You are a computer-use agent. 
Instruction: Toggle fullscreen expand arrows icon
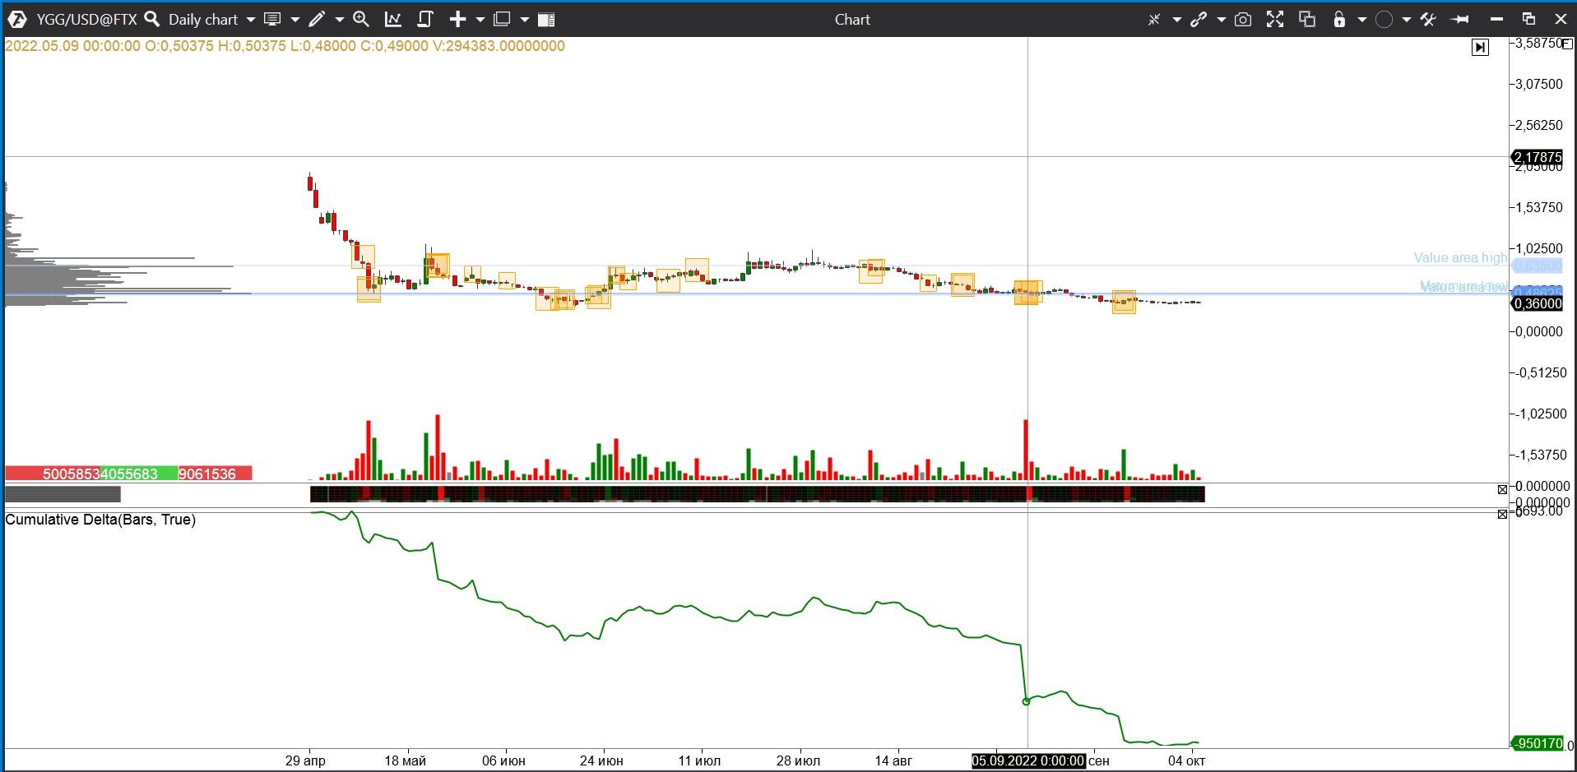coord(1275,19)
